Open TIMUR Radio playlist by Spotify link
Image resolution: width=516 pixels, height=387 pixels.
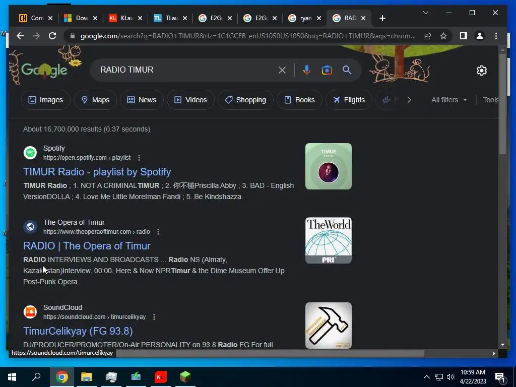pyautogui.click(x=97, y=172)
